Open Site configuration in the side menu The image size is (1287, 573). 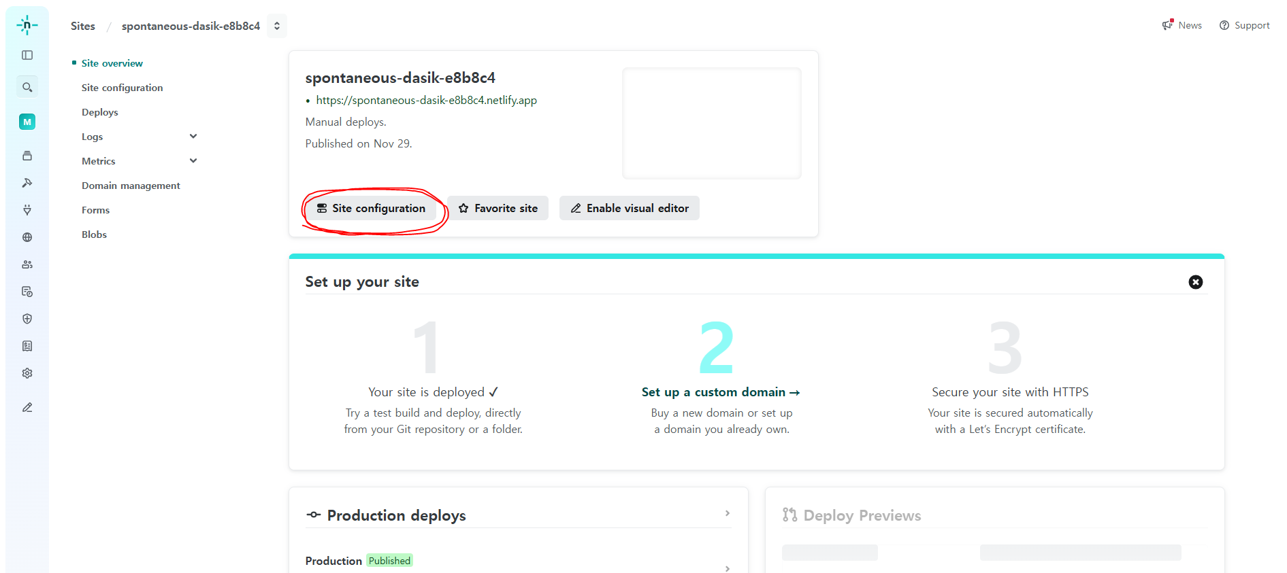(123, 88)
